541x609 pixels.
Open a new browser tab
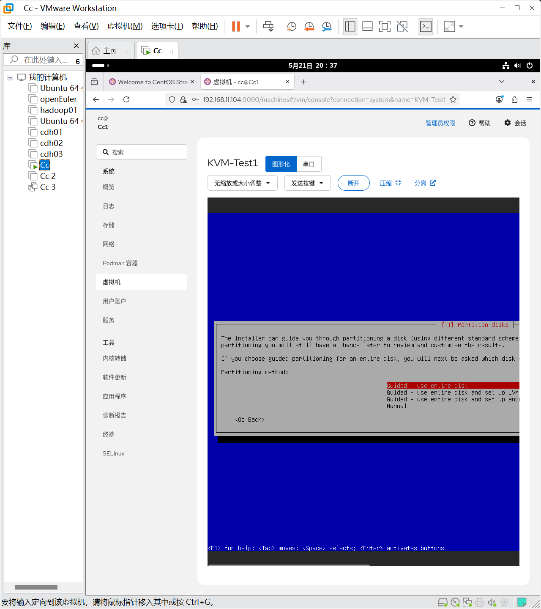click(x=303, y=82)
